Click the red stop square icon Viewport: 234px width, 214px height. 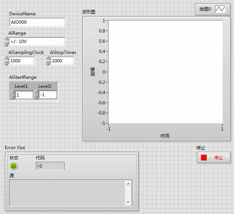pyautogui.click(x=204, y=157)
